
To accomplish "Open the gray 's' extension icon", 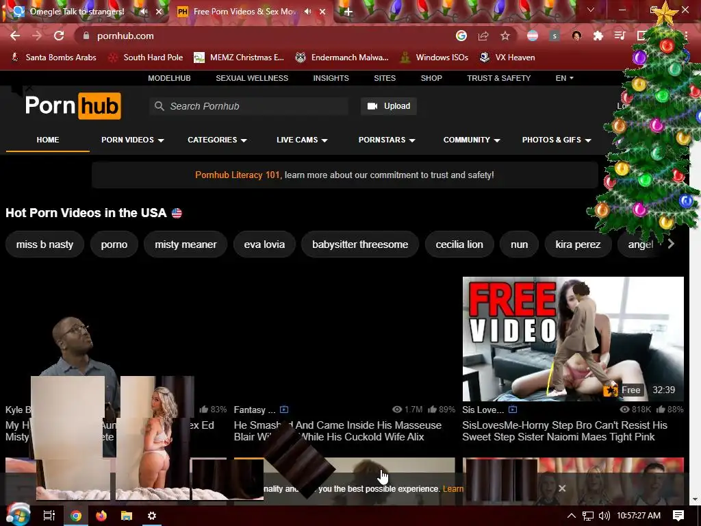I will (x=555, y=36).
